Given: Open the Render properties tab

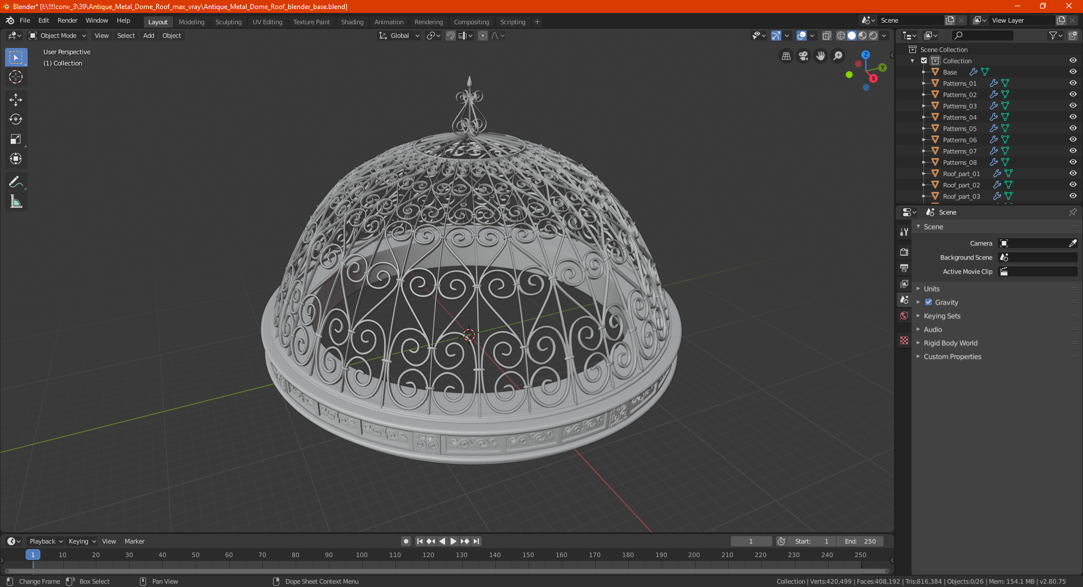Looking at the screenshot, I should (x=904, y=252).
